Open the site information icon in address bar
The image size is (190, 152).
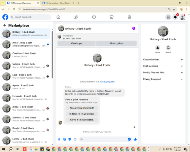[20, 9]
